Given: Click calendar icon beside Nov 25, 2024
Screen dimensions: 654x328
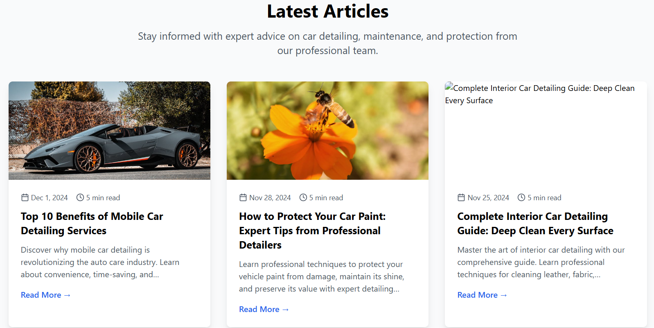Looking at the screenshot, I should pos(461,198).
